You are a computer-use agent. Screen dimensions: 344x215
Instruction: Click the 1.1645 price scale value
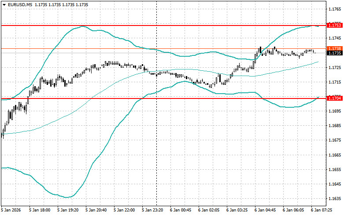point(335,184)
